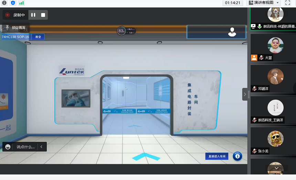Check the green network signal icon
Viewport: 296px width, 180px height.
pyautogui.click(x=21, y=3)
